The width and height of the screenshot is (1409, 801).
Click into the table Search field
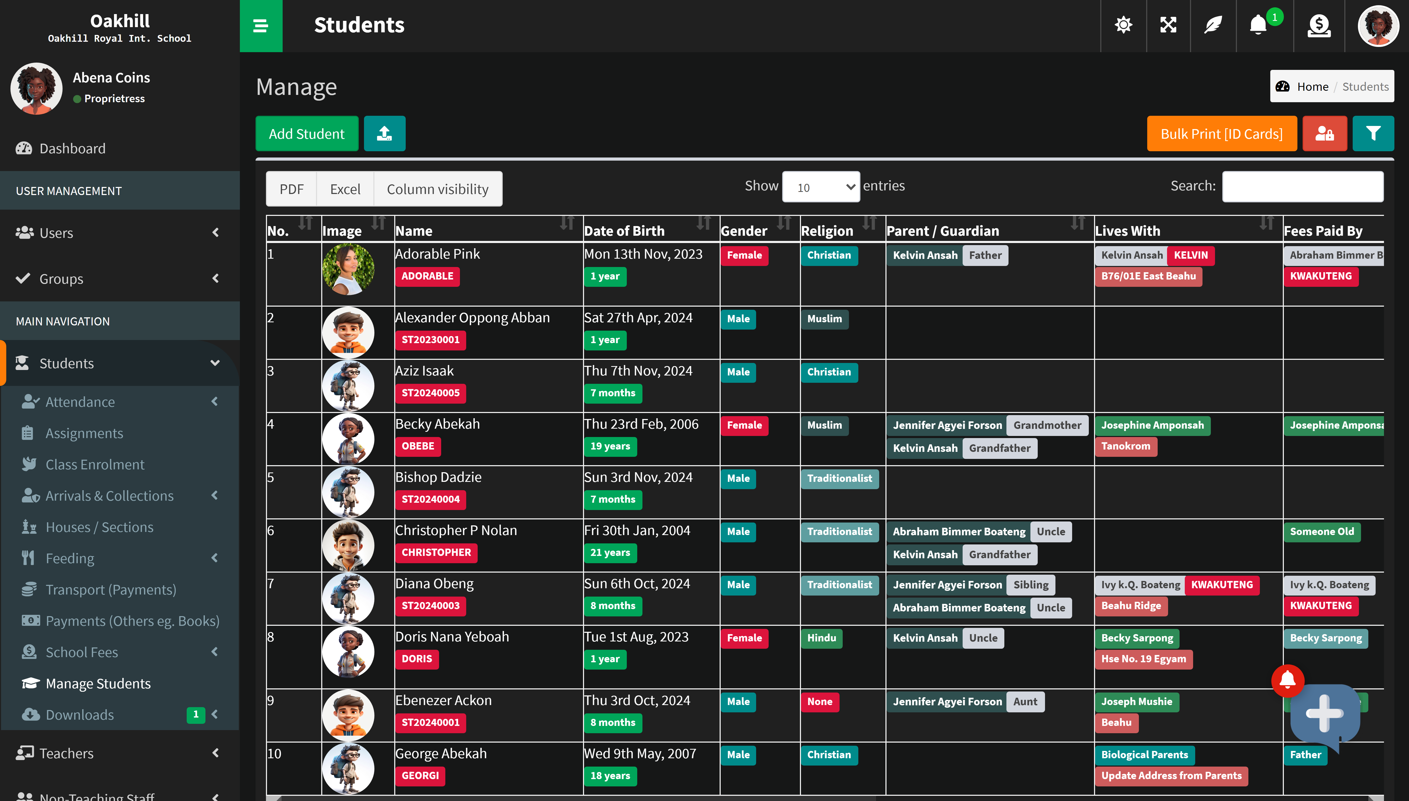pos(1302,186)
